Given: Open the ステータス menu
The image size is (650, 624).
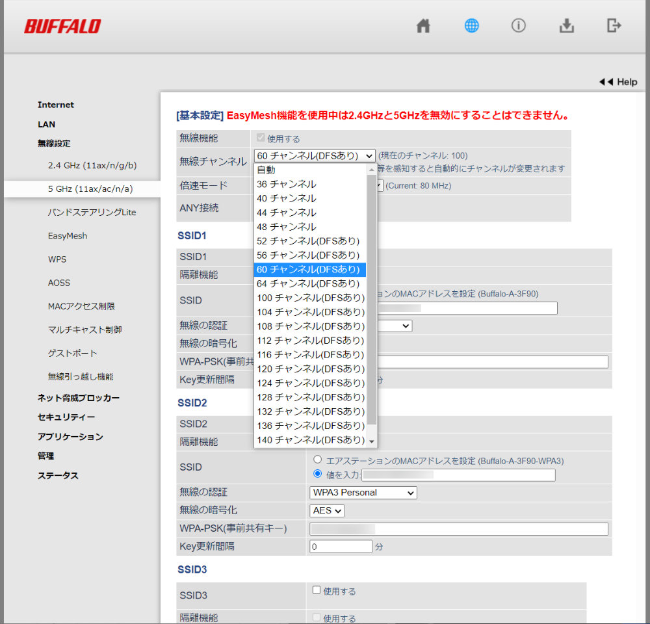Looking at the screenshot, I should [58, 475].
